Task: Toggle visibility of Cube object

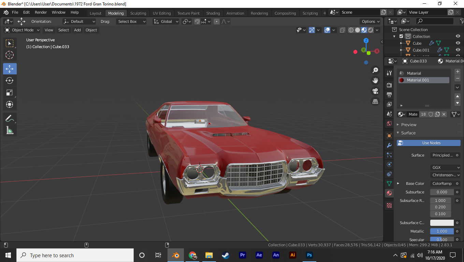Action: [458, 43]
